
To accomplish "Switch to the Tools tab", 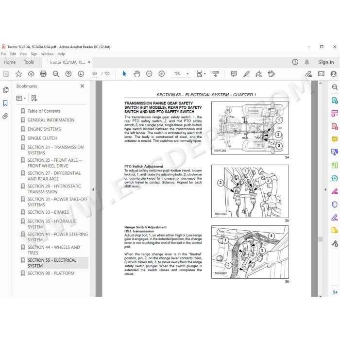I will (x=29, y=62).
